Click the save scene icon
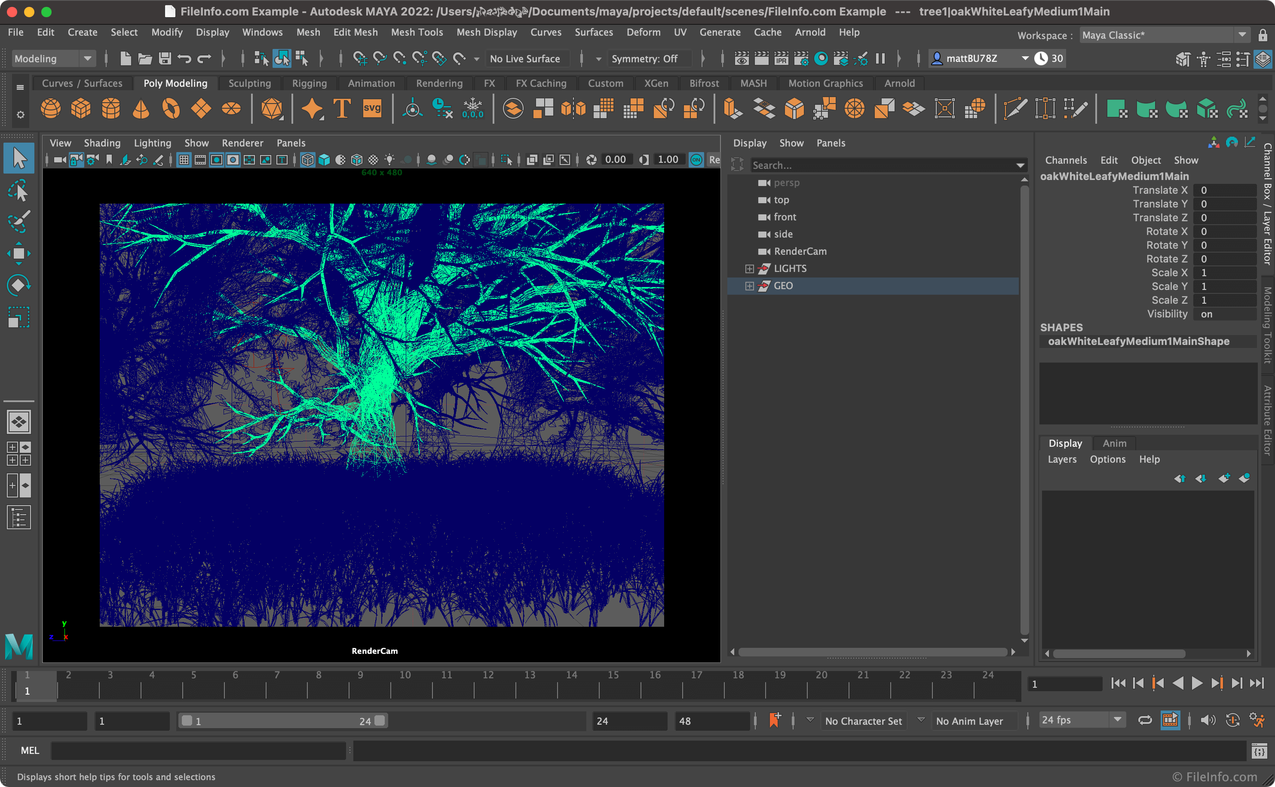 pyautogui.click(x=165, y=59)
